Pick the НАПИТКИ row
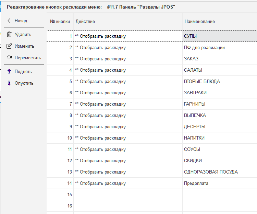The width and height of the screenshot is (257, 214). click(194, 138)
